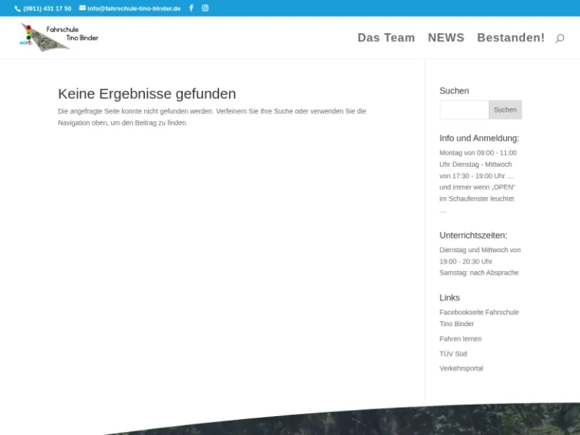This screenshot has height=435, width=580.
Task: Click the envelope icon before the email address
Action: point(82,8)
